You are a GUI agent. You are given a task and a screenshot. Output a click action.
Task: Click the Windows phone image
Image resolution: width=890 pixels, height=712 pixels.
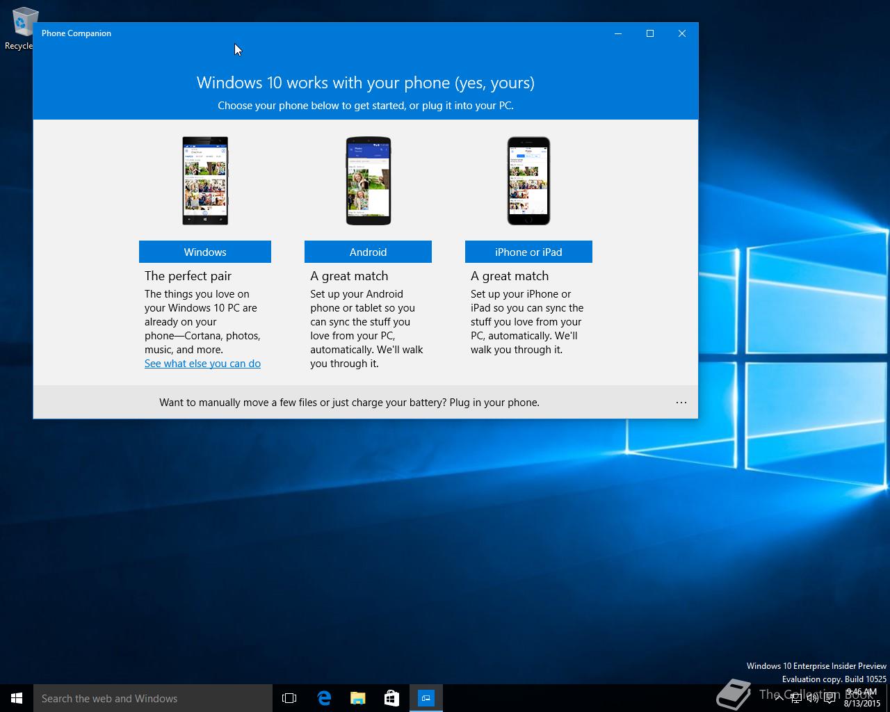pos(205,181)
